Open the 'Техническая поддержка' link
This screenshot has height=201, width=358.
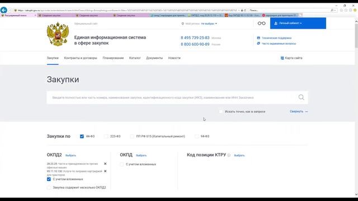(276, 38)
